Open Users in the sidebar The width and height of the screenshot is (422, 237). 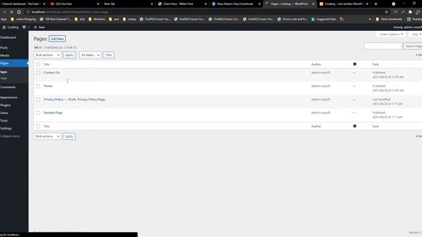tap(5, 113)
